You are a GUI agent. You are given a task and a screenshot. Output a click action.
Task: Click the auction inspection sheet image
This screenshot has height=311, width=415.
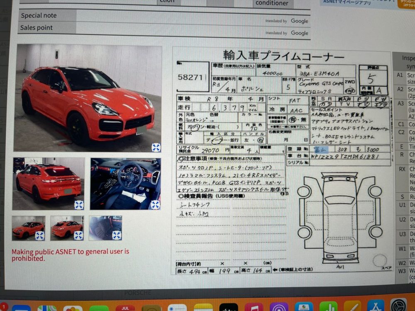coord(282,162)
